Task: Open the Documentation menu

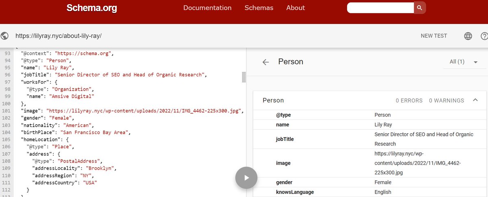Action: pos(207,8)
